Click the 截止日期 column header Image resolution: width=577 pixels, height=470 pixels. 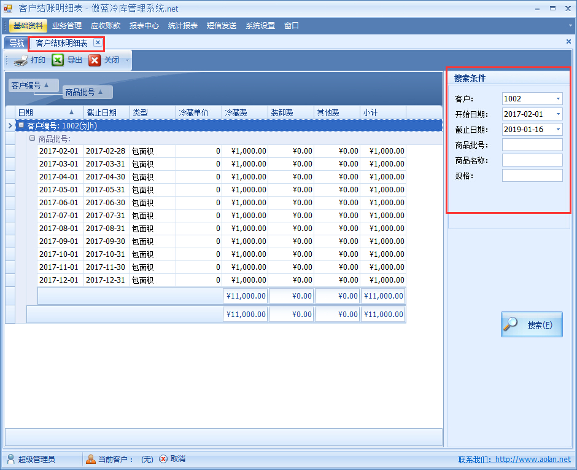(x=107, y=112)
